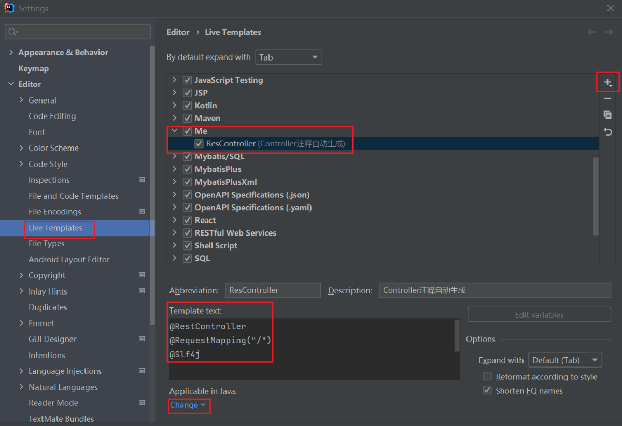Image resolution: width=622 pixels, height=426 pixels.
Task: Uncheck the ResController template checkbox
Action: (199, 144)
